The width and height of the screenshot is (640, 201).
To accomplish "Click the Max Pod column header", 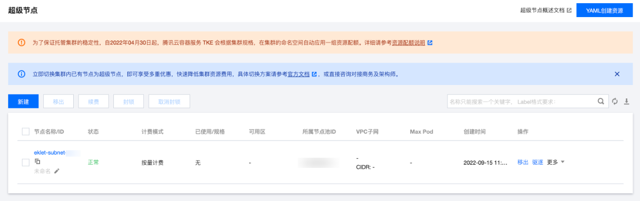I will point(421,132).
